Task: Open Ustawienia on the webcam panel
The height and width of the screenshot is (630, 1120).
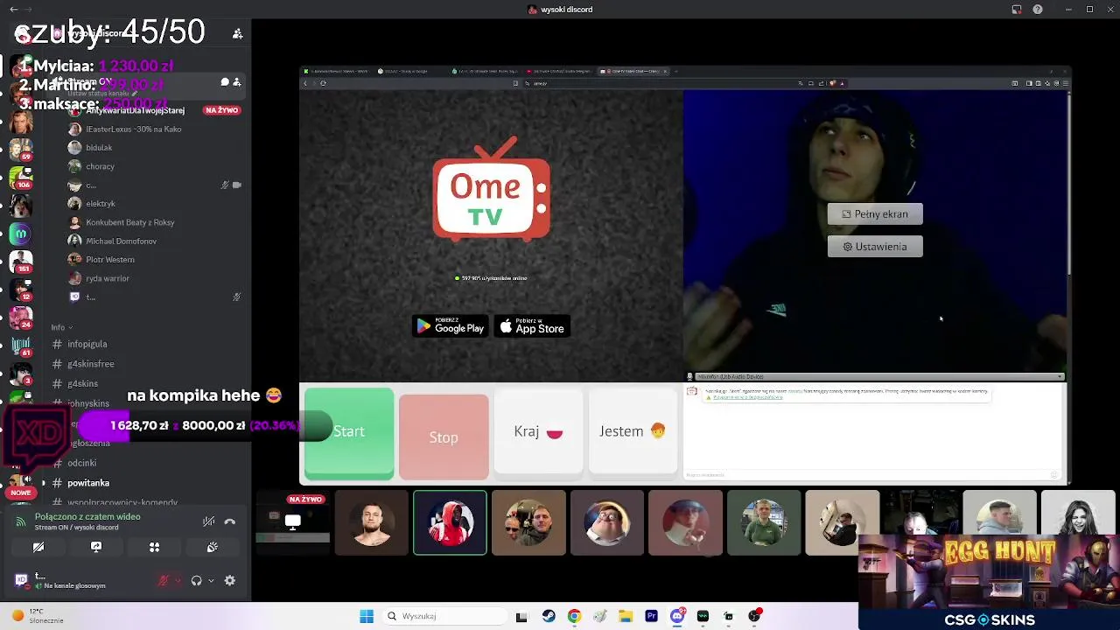Action: 875,247
